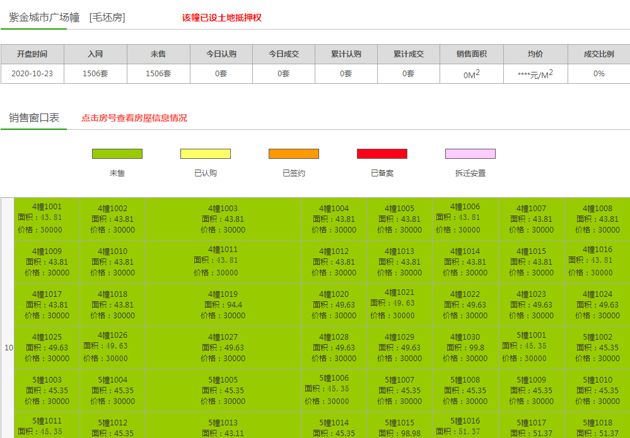Viewport: 630px width, 438px height.
Task: Select the 紫金城市广场幢 heading tab
Action: (44, 18)
